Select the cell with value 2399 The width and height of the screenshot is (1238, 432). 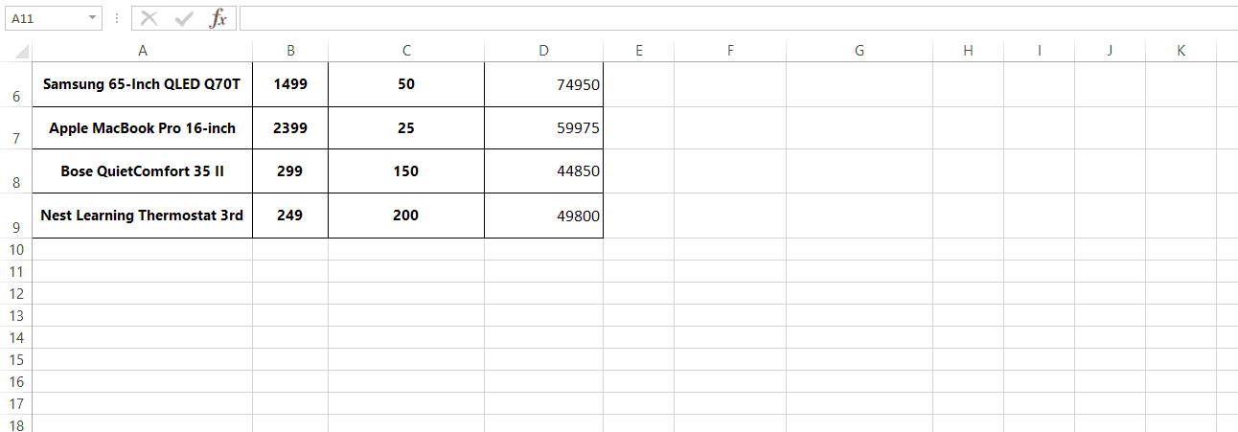[290, 128]
